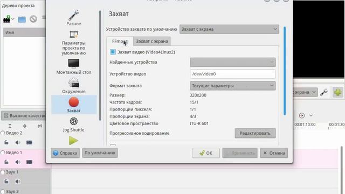Open the Jog Shuttle settings category
Image resolution: width=345 pixels, height=194 pixels.
(x=74, y=124)
